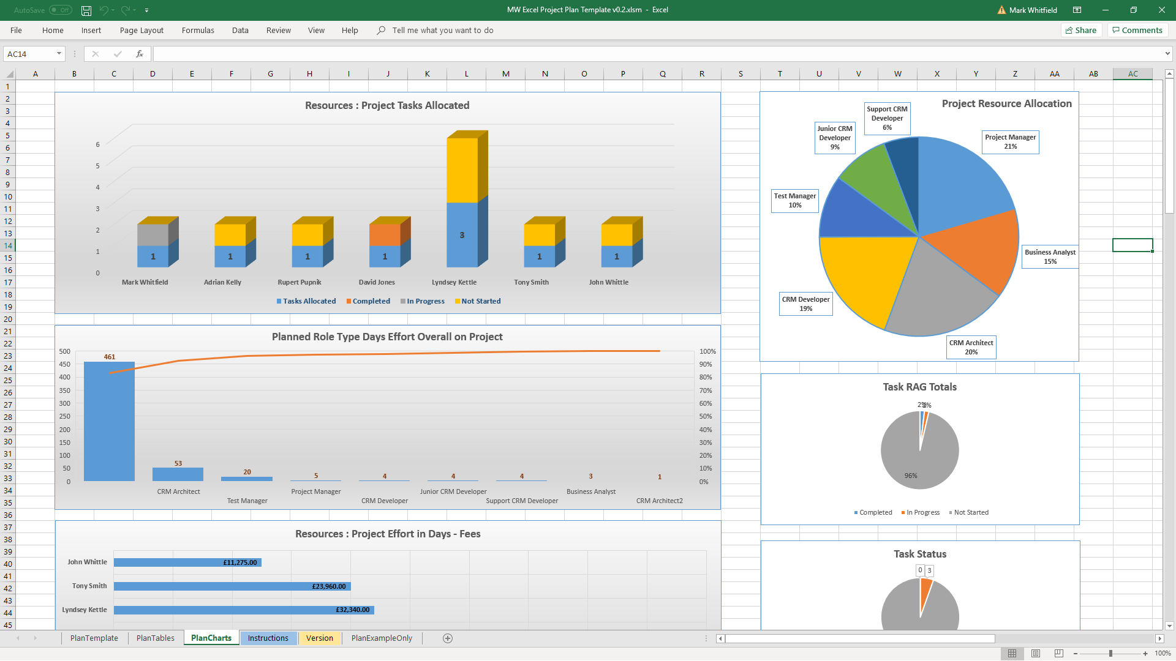Click the Insert Function fx icon
Screen dimensions: 1176x661
point(140,54)
